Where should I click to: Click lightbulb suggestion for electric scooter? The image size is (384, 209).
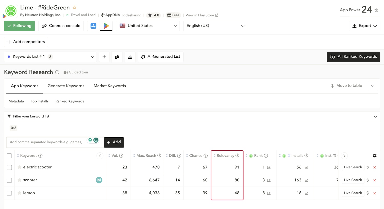click(x=368, y=167)
